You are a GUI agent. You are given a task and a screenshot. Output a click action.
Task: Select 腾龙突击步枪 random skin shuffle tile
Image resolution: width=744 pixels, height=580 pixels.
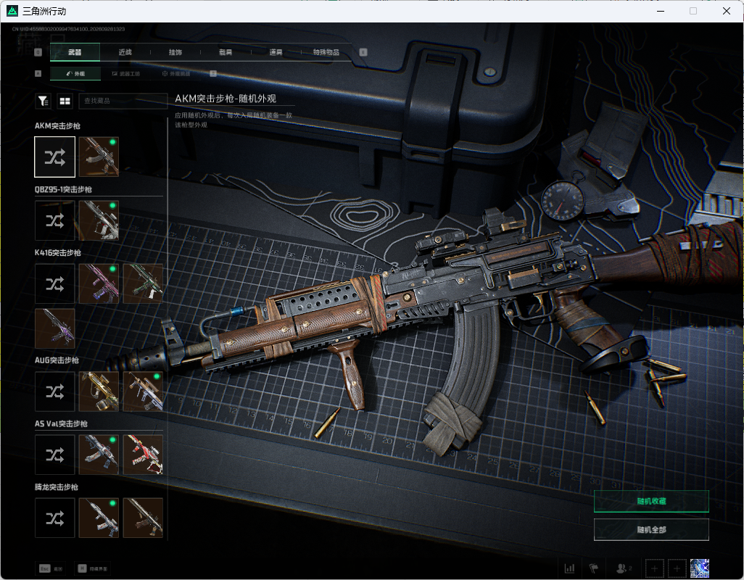pyautogui.click(x=55, y=518)
